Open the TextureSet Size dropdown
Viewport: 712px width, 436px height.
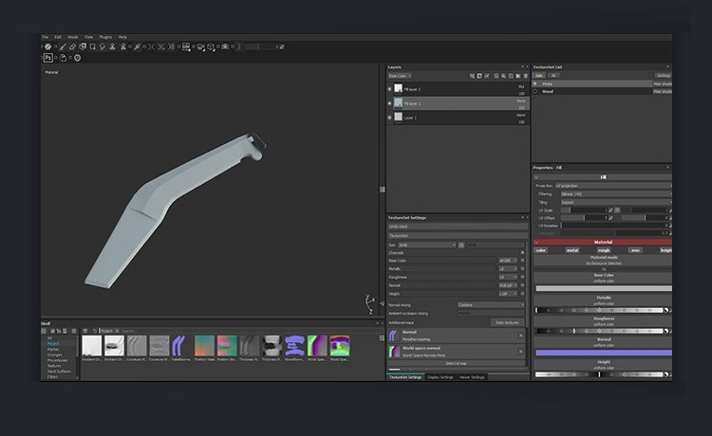[427, 245]
